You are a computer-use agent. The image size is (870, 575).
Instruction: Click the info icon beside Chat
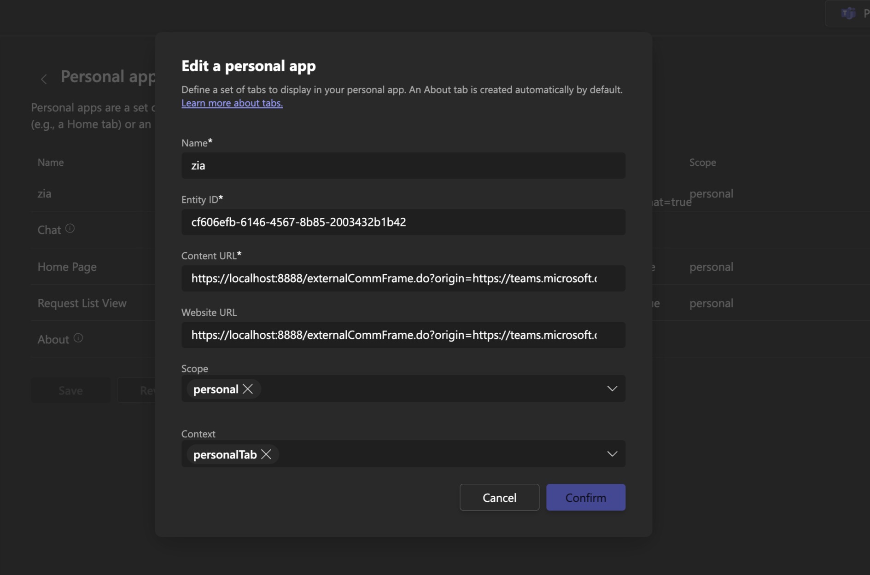[70, 228]
